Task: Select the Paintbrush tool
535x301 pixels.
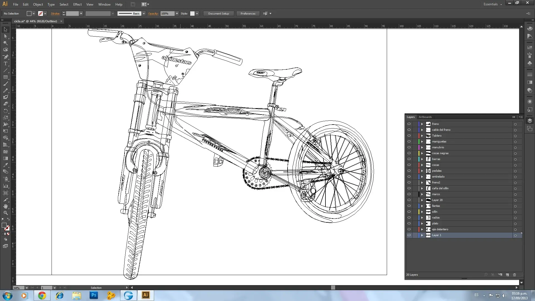Action: tap(5, 84)
